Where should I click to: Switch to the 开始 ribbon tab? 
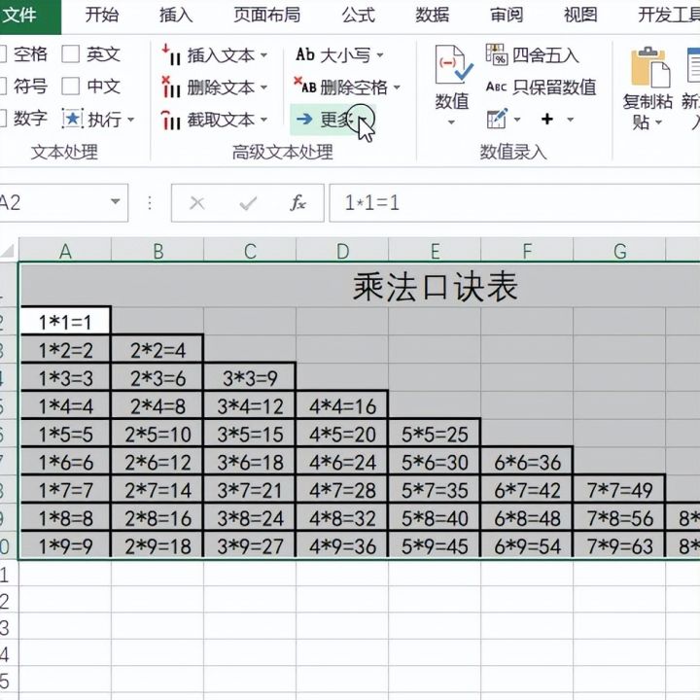point(102,16)
